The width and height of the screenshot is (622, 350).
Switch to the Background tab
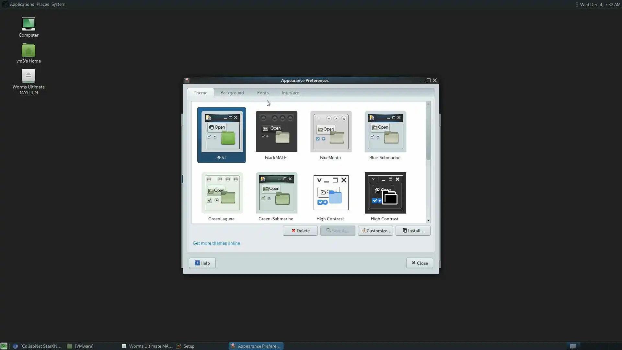point(232,93)
